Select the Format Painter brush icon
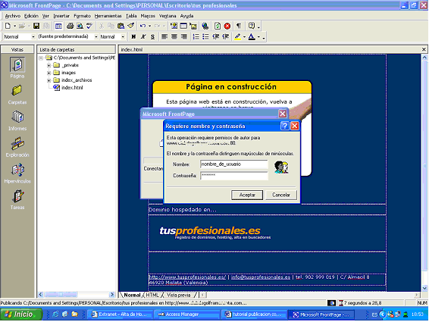This screenshot has height=322, width=429. (x=131, y=26)
